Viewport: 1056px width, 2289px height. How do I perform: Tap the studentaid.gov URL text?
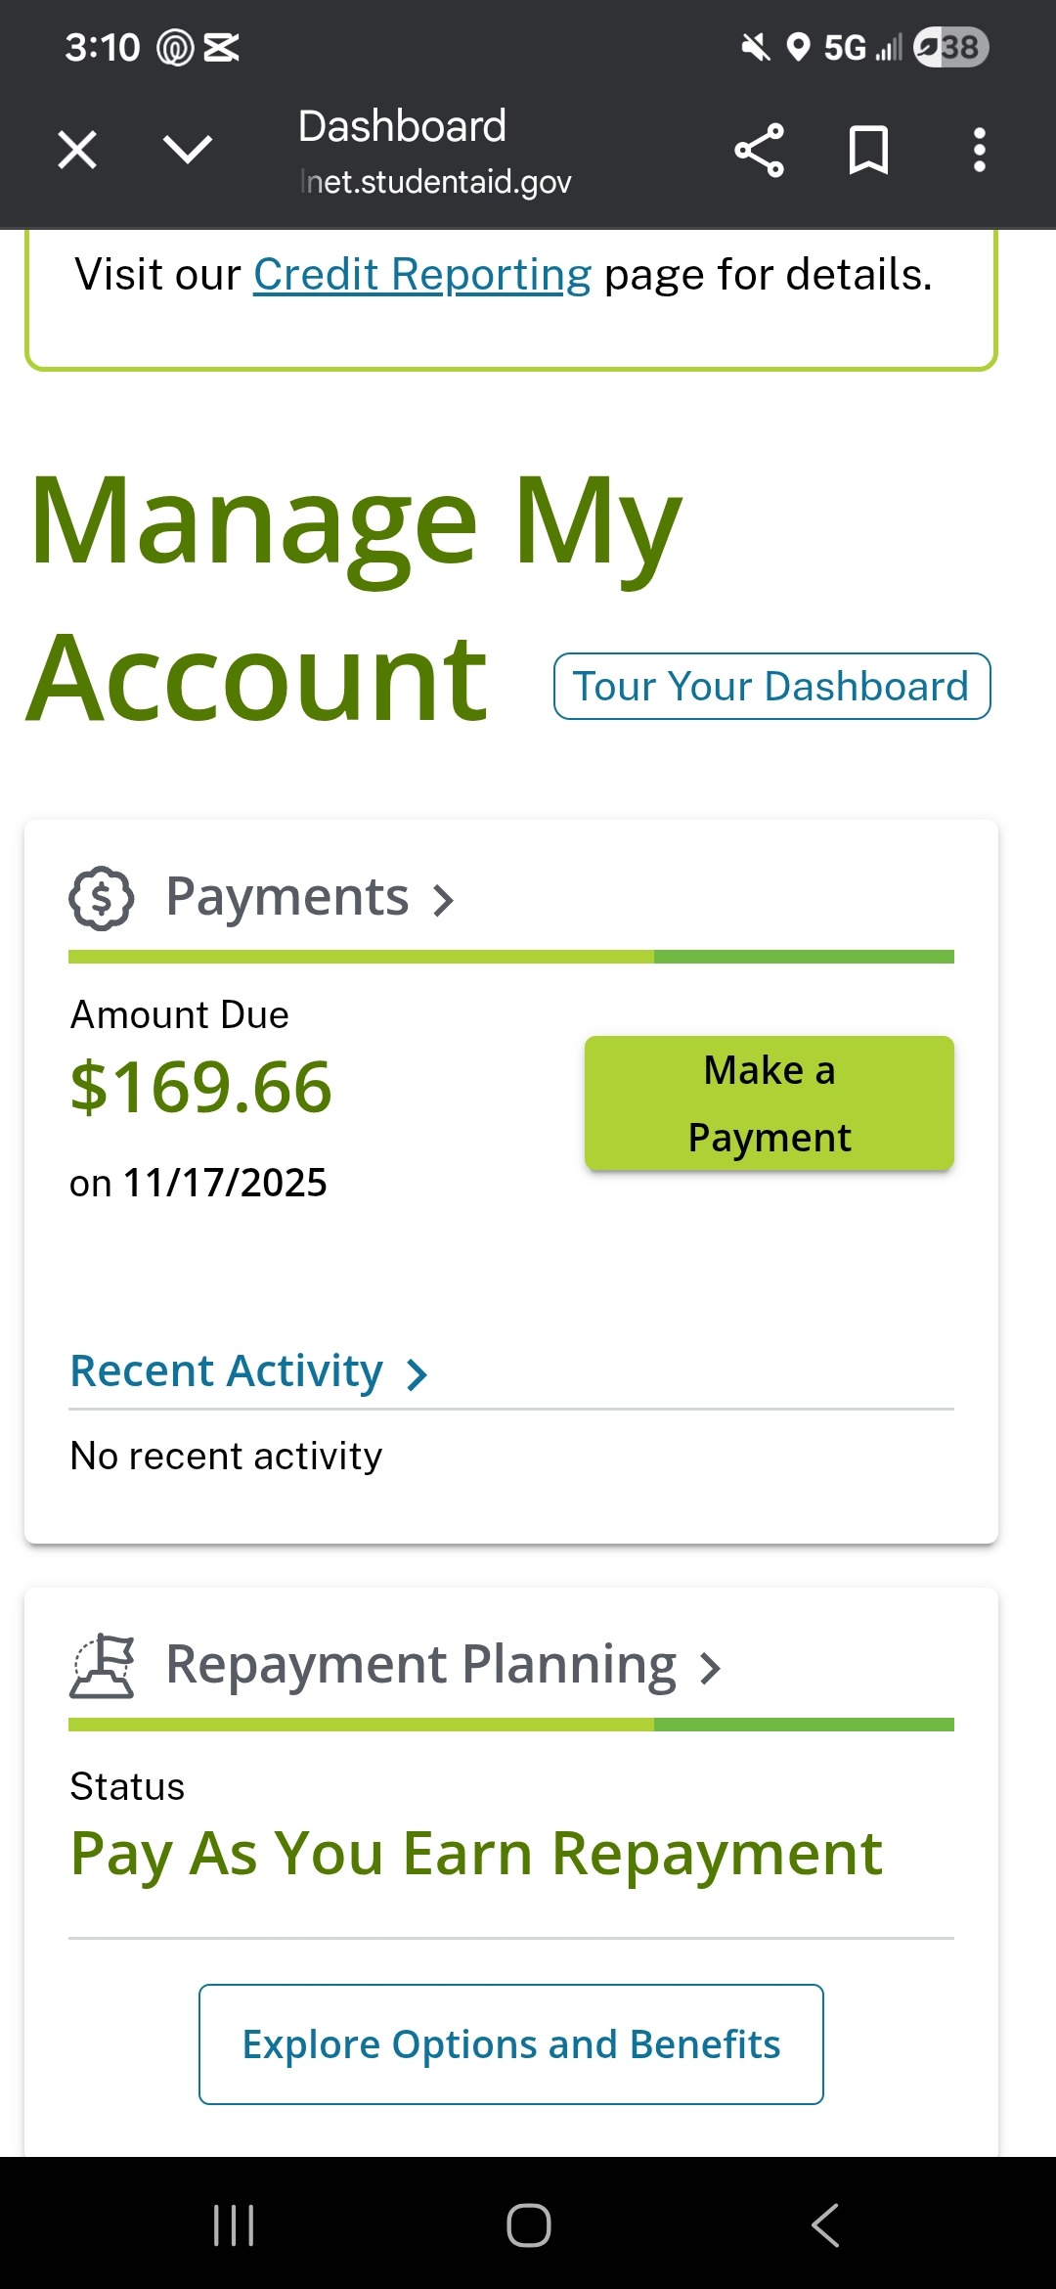[436, 182]
